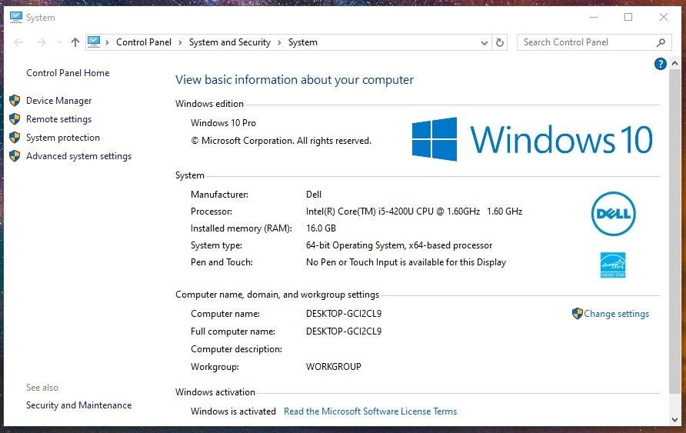The height and width of the screenshot is (433, 686).
Task: Click the vertical scrollbar thumb
Action: pos(674,231)
